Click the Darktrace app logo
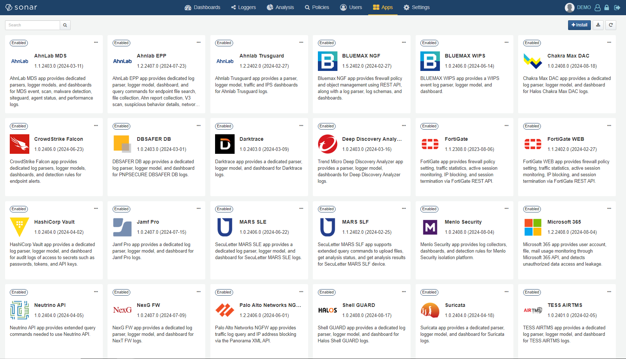This screenshot has height=359, width=626. click(x=225, y=144)
